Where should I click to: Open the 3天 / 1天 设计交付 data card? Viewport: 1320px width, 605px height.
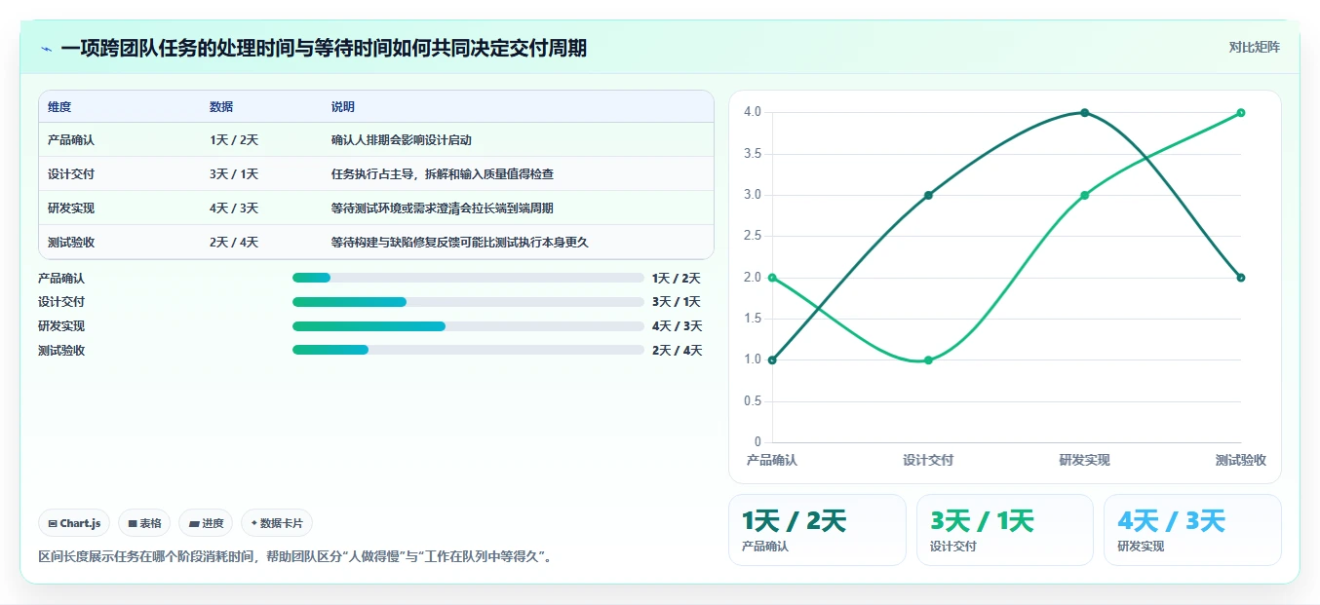click(1005, 530)
